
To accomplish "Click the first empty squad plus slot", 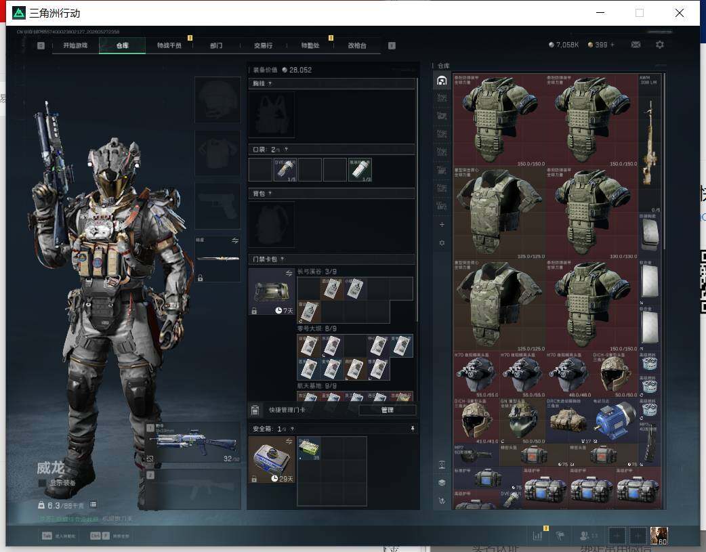I will [617, 536].
